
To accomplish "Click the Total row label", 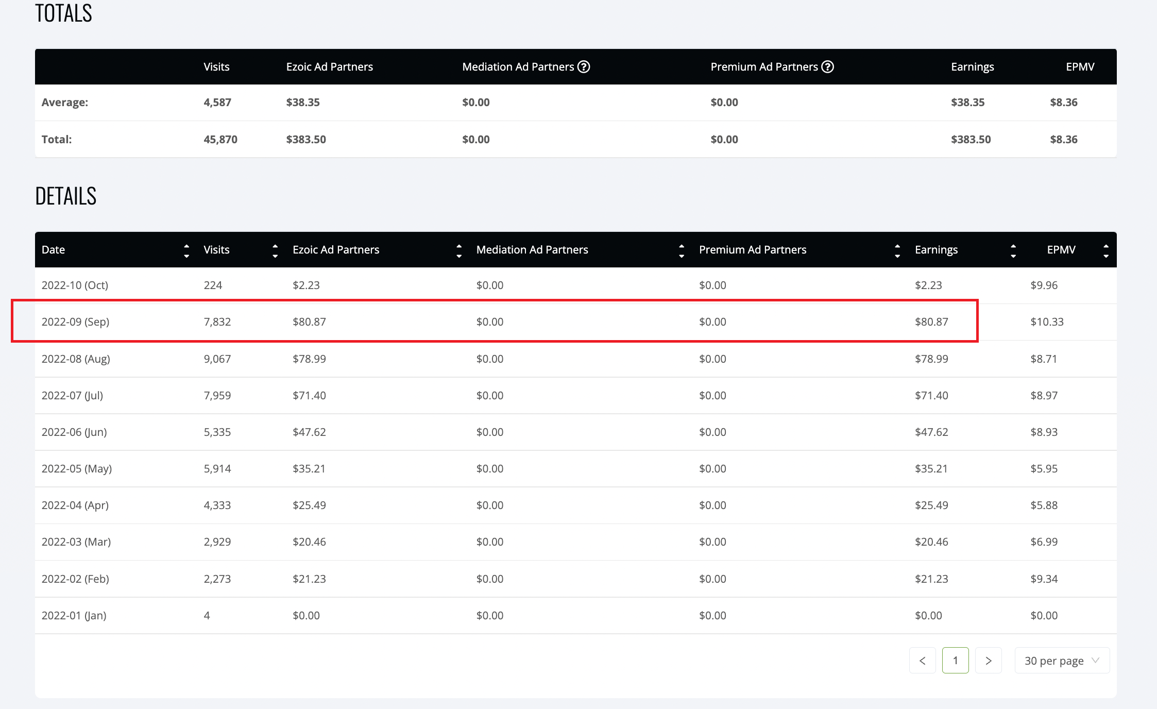I will pyautogui.click(x=57, y=140).
